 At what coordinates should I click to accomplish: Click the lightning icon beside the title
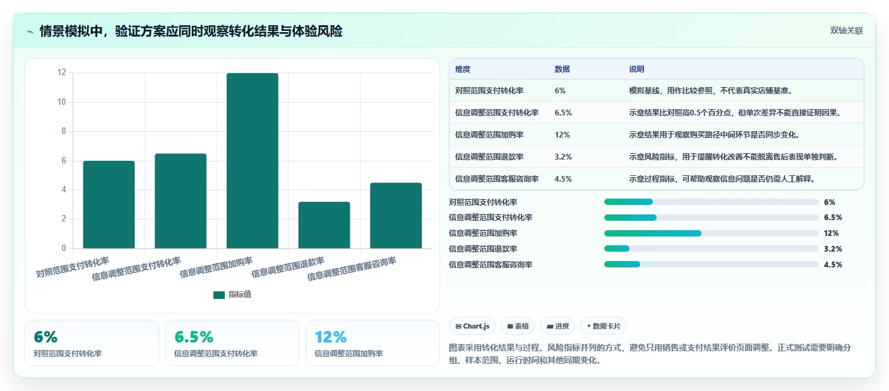30,31
